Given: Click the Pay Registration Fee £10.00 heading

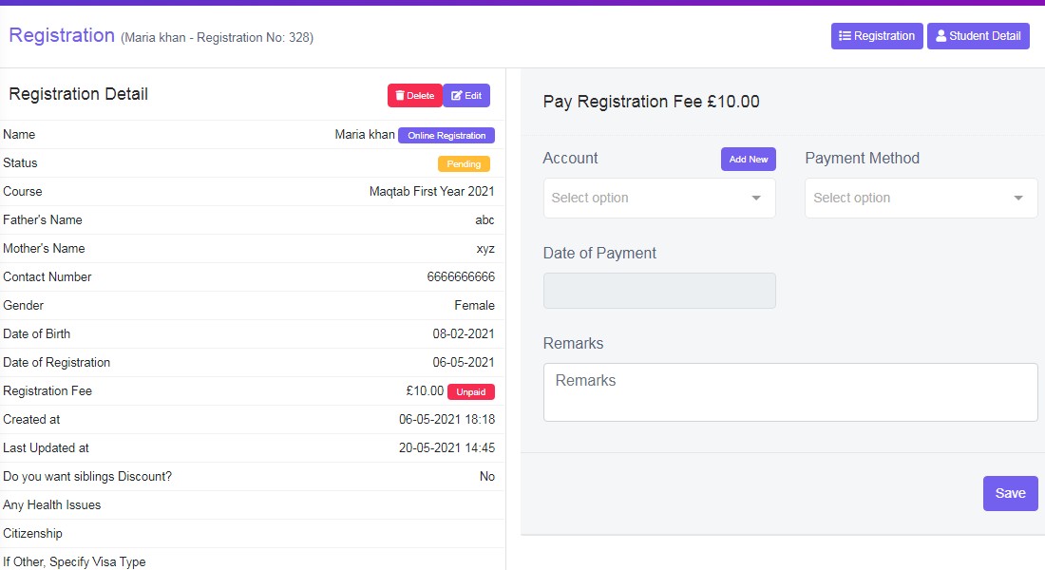Looking at the screenshot, I should [x=651, y=102].
